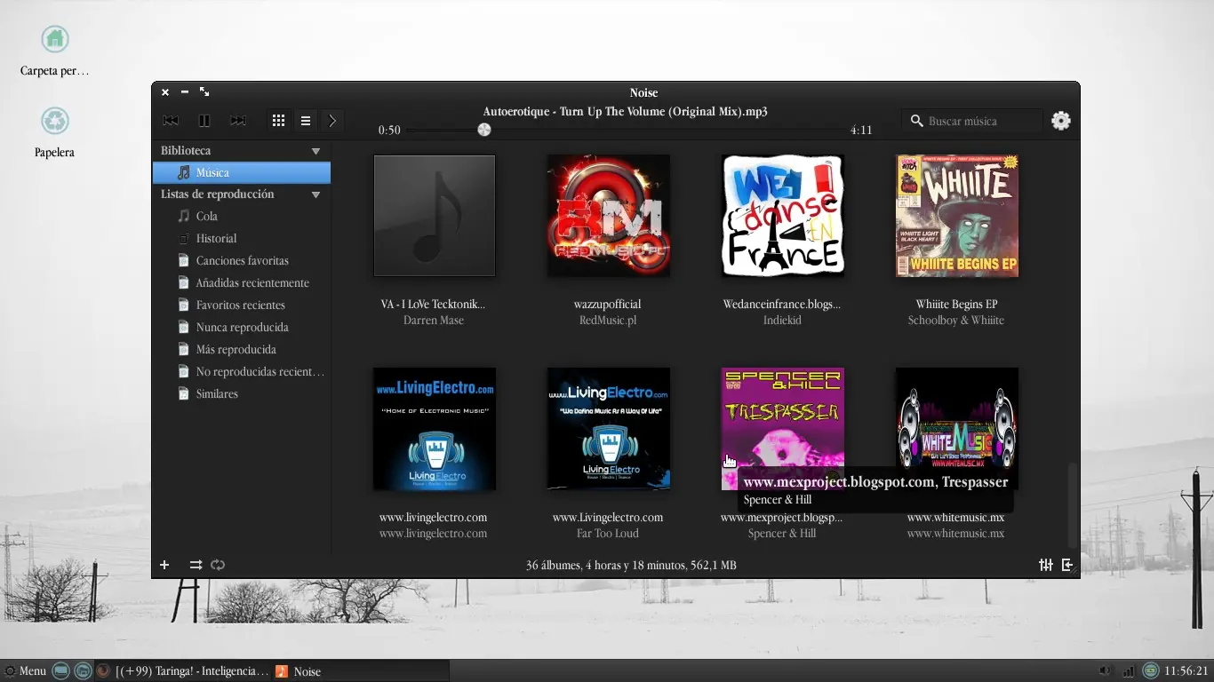Image resolution: width=1214 pixels, height=682 pixels.
Task: Open Añadidas recientemente playlist
Action: point(242,283)
